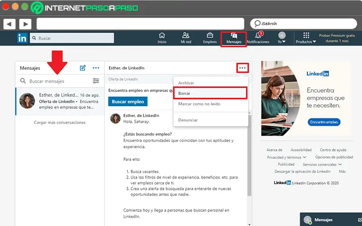Click Esther's avatar in message body
Viewport: 362px width, 226px height.
(115, 118)
